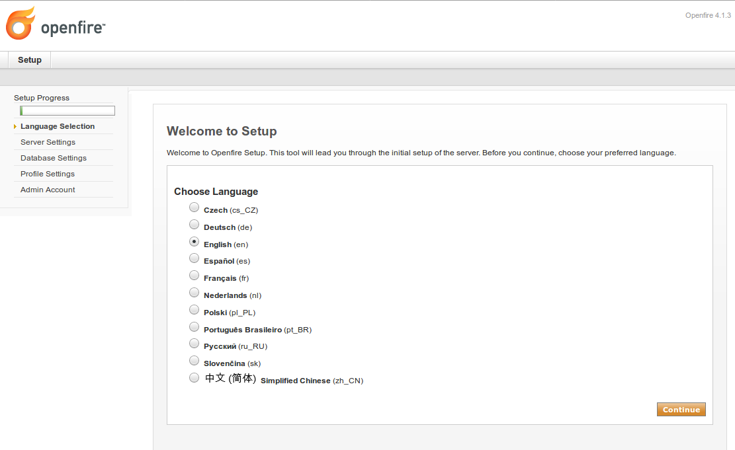Click the Deutsch (de) label text
735x450 pixels.
[228, 227]
